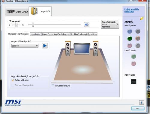Expand the Alapértelmezett eszköz beállítása dropdown arrow
This screenshot has height=114, width=150.
[x=117, y=24]
